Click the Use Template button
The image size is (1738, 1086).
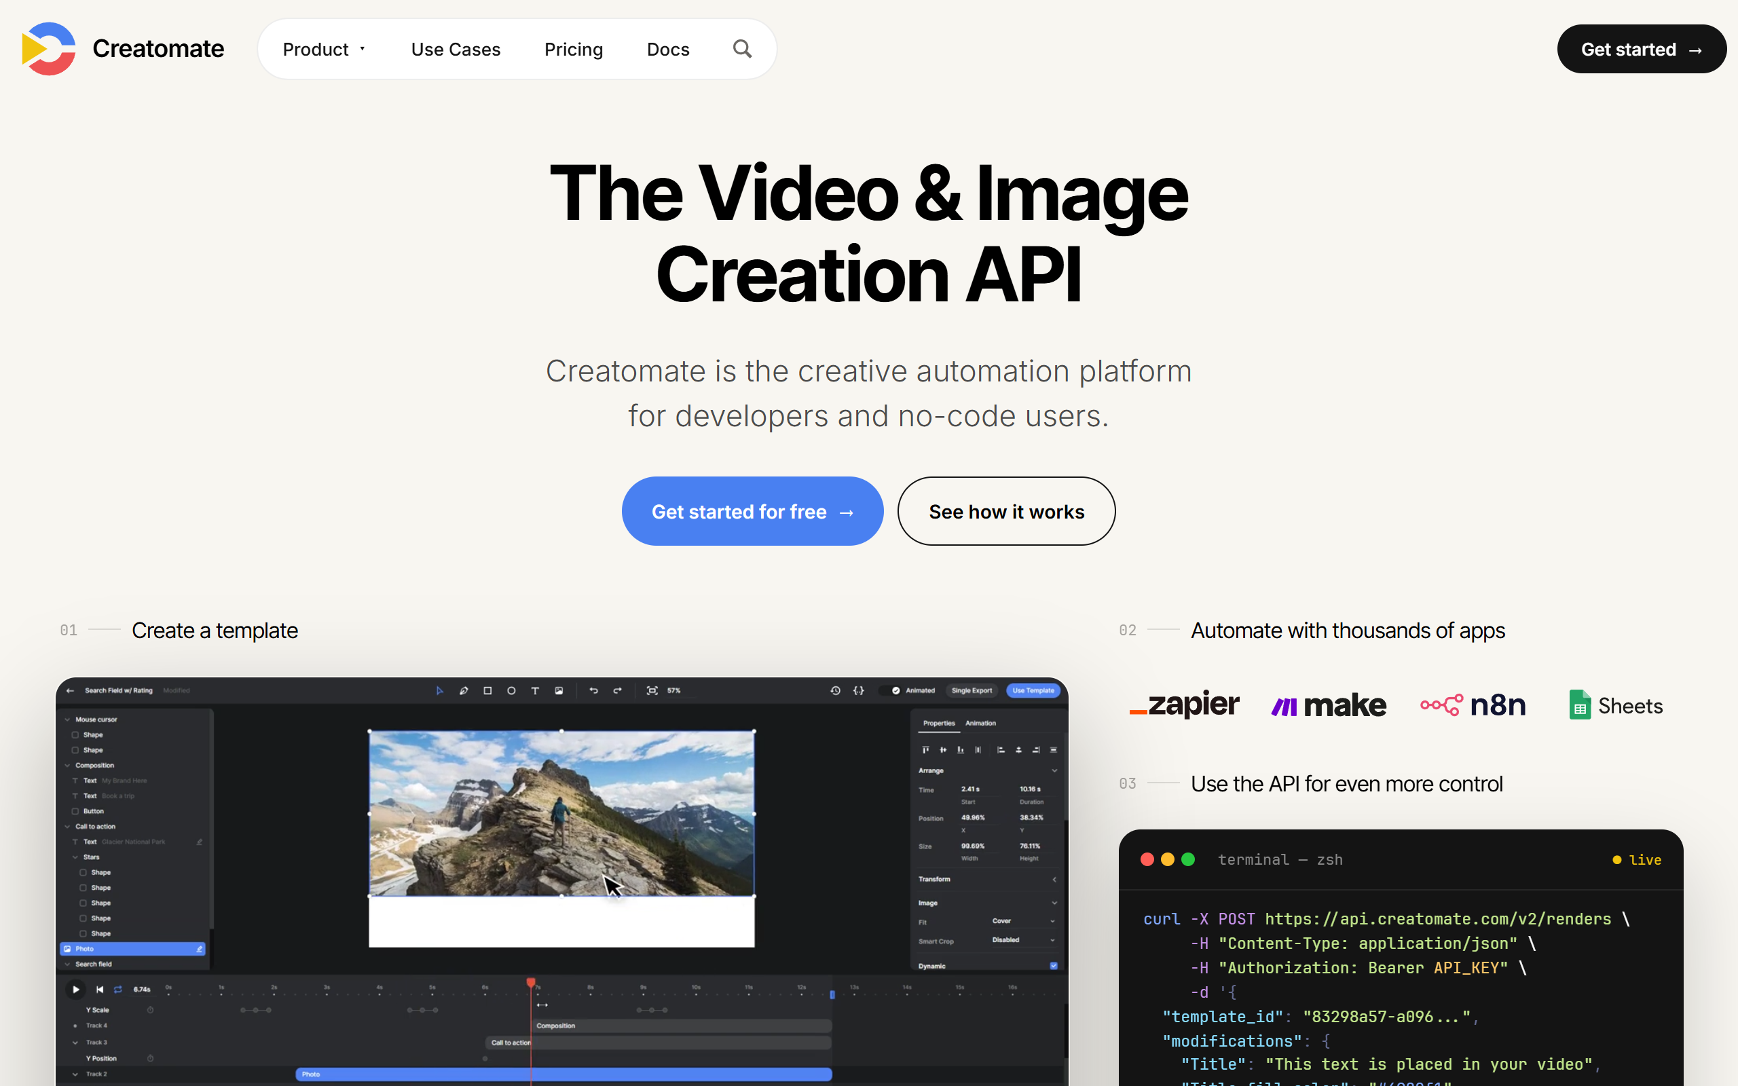click(x=1033, y=690)
